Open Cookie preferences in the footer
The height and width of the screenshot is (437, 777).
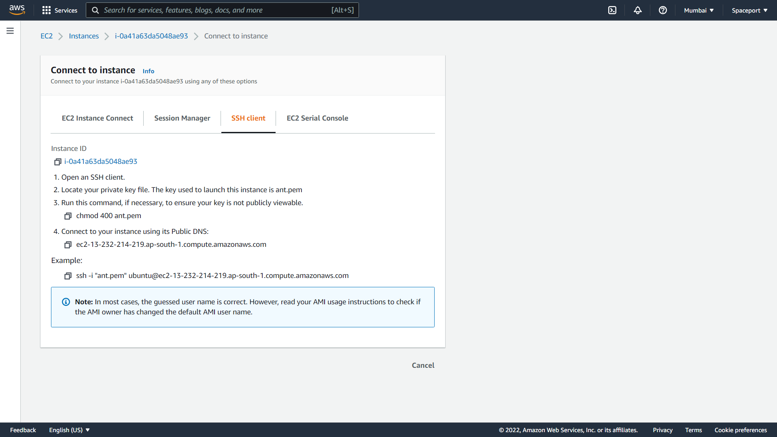click(741, 430)
